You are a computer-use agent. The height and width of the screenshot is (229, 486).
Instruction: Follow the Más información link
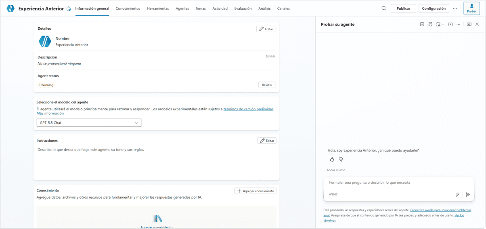coord(50,113)
